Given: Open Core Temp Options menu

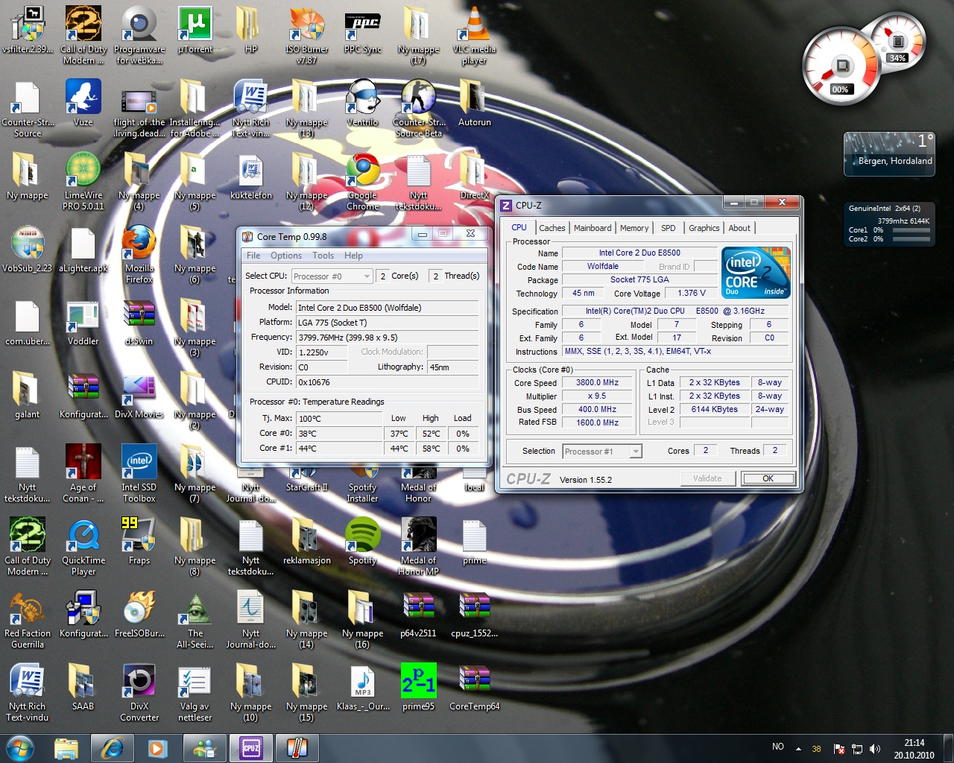Looking at the screenshot, I should point(286,256).
